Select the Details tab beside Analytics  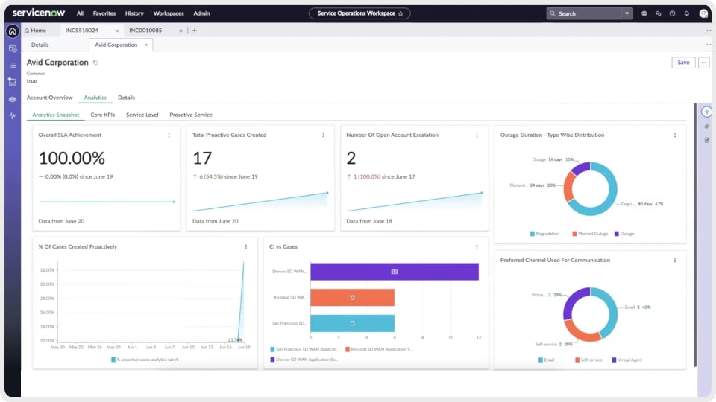click(x=127, y=98)
